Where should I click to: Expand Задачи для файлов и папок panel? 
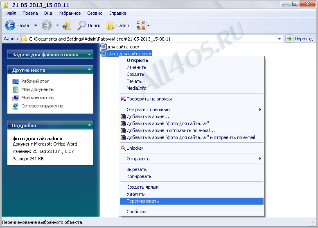pyautogui.click(x=89, y=55)
